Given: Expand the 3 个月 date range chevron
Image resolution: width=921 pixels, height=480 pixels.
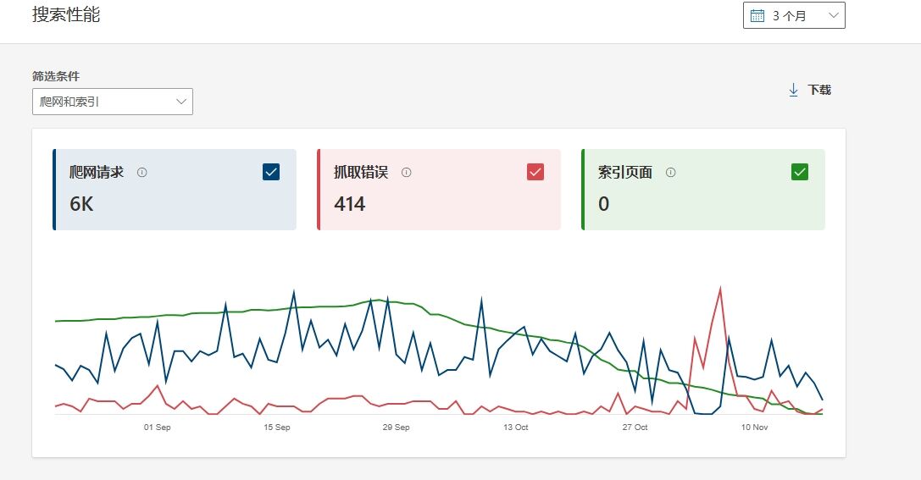Looking at the screenshot, I should pyautogui.click(x=833, y=15).
